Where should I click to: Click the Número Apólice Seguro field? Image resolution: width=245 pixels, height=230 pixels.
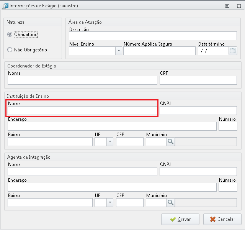click(159, 51)
